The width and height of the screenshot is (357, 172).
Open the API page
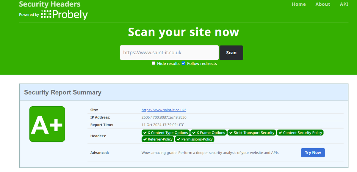click(x=344, y=4)
